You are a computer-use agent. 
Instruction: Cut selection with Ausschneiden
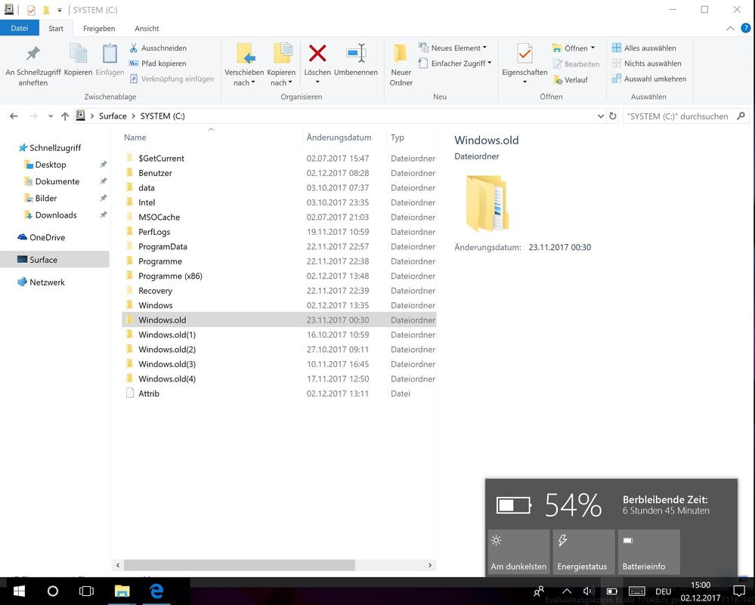click(158, 48)
